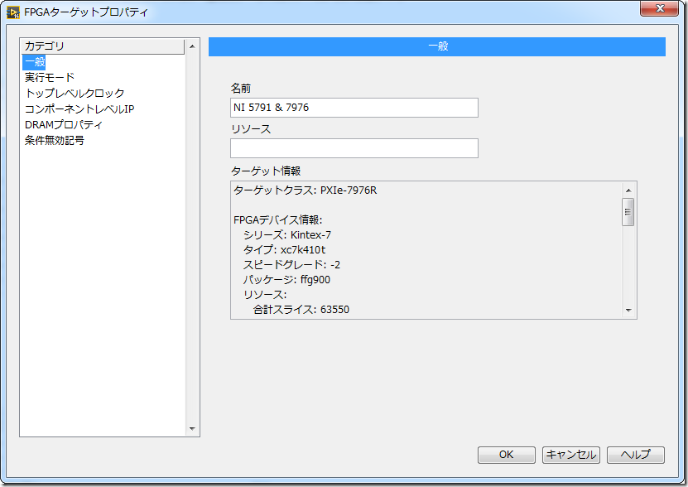
Task: Click the category list scroll-up arrow
Action: tap(192, 46)
